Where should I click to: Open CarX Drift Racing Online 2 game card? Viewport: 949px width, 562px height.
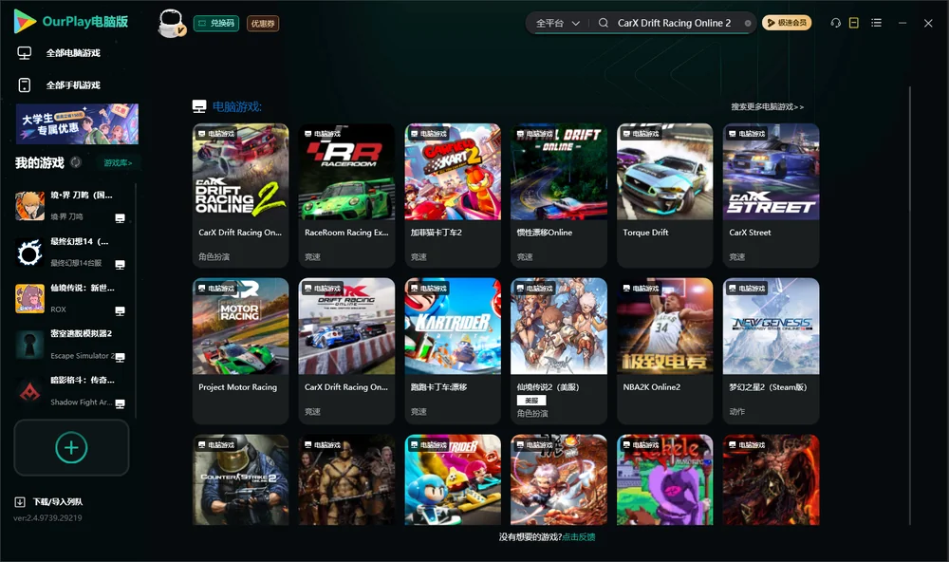[240, 195]
